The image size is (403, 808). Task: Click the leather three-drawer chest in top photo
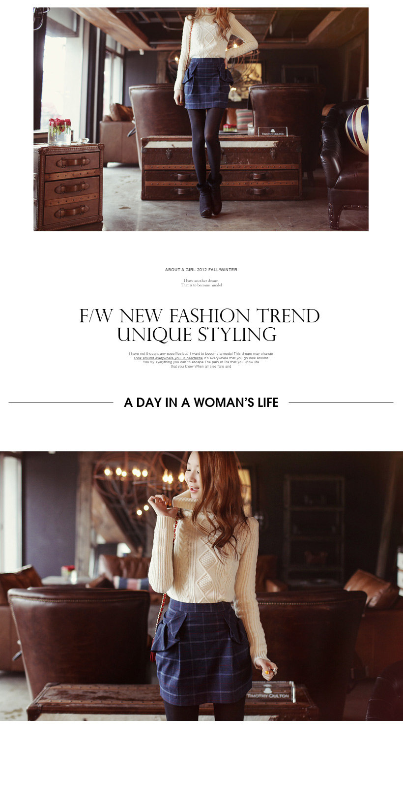(x=68, y=186)
